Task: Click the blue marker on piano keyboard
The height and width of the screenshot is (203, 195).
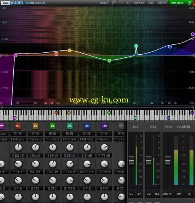Action: pyautogui.click(x=168, y=118)
